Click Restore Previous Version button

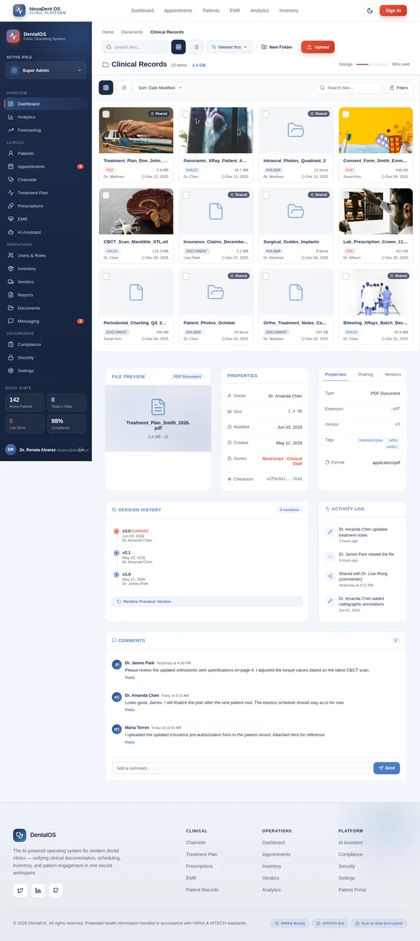coord(207,602)
